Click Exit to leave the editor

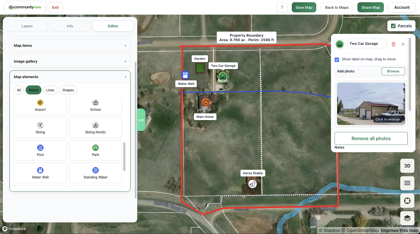(56, 7)
